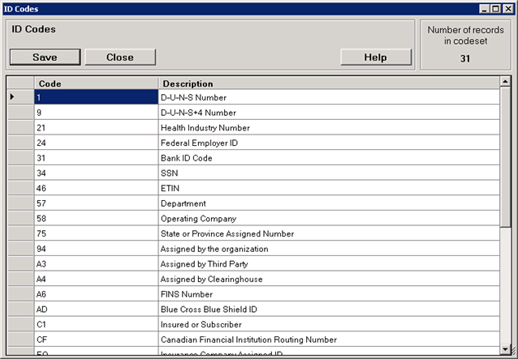Click the Bank ID Code description cell

328,158
